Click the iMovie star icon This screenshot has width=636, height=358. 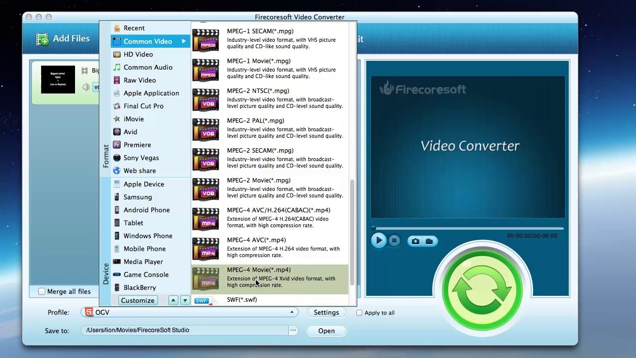[x=117, y=119]
